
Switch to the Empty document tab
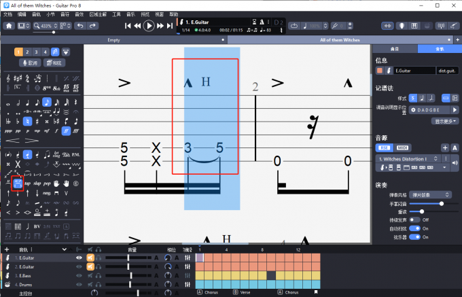coord(113,40)
